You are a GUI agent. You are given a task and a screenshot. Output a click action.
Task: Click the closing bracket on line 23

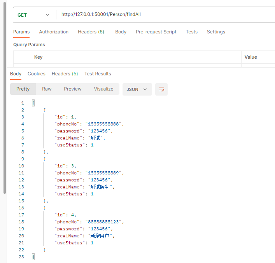coord(33,257)
